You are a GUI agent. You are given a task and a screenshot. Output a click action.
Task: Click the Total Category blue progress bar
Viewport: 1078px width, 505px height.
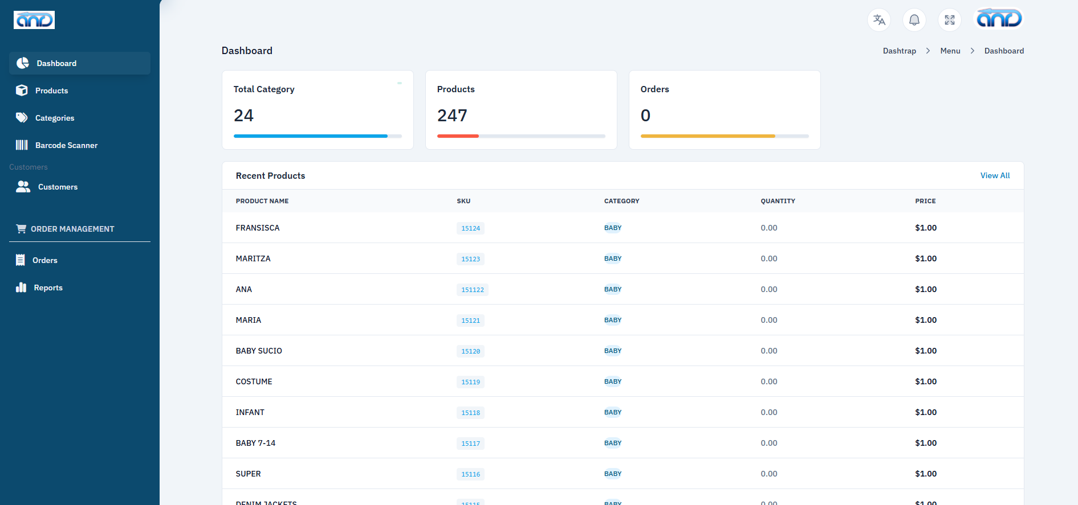[x=311, y=136]
